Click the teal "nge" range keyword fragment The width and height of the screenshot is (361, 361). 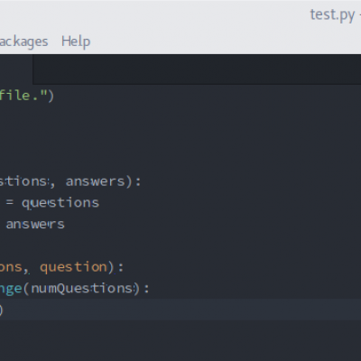pos(11,289)
